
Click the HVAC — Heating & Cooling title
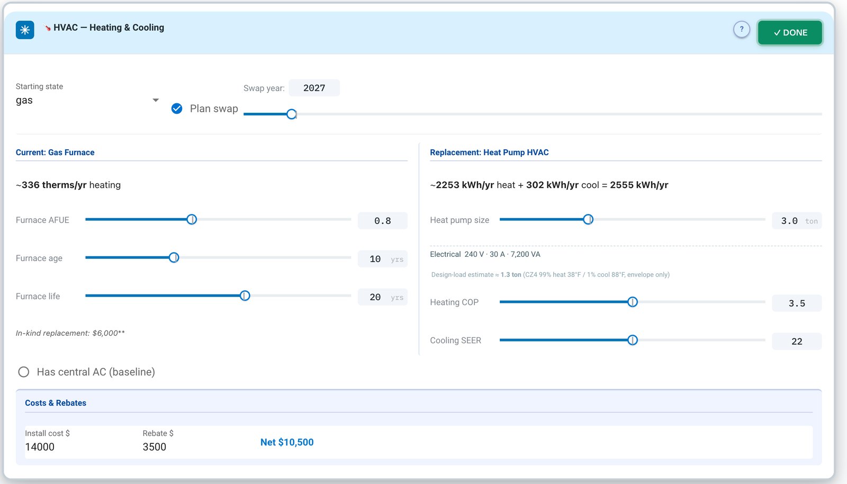(109, 28)
